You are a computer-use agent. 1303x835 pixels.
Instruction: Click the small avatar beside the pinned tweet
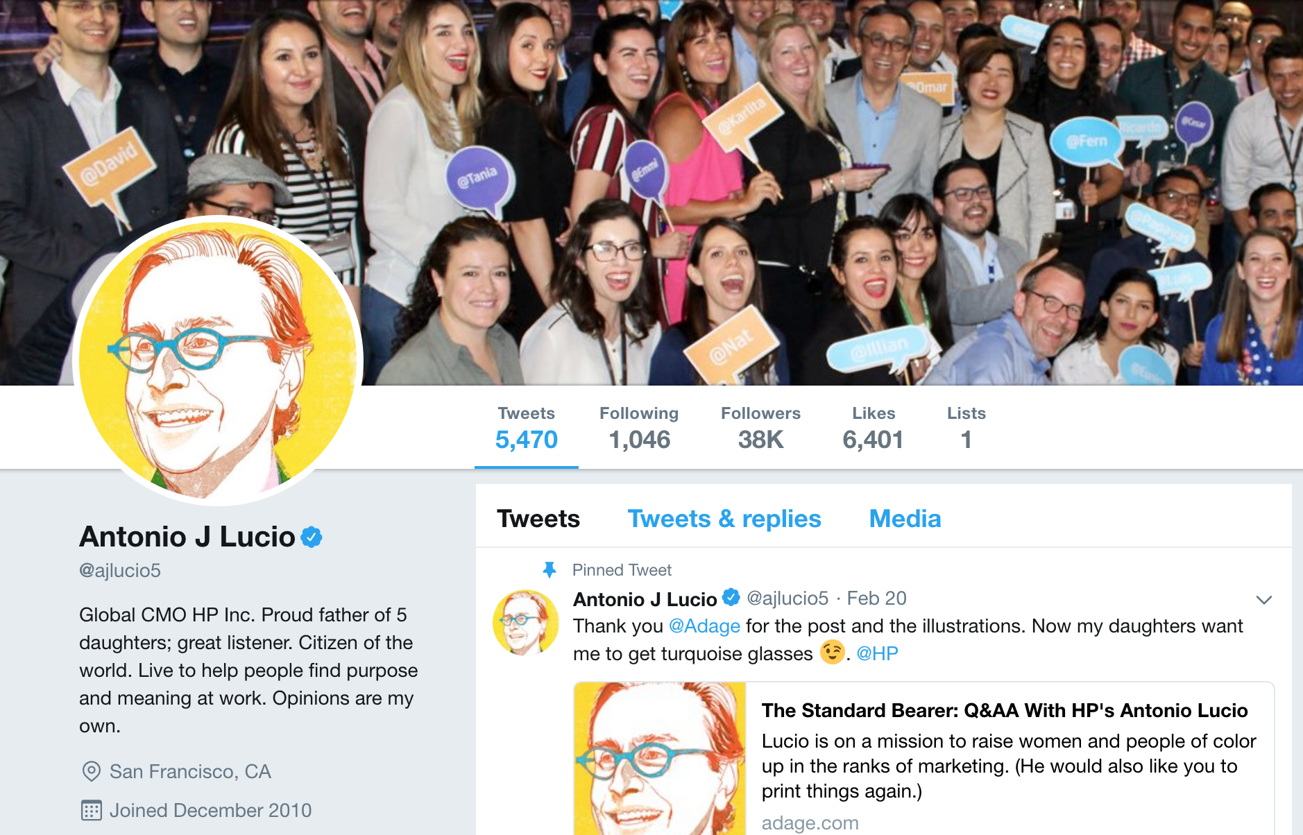(x=525, y=623)
